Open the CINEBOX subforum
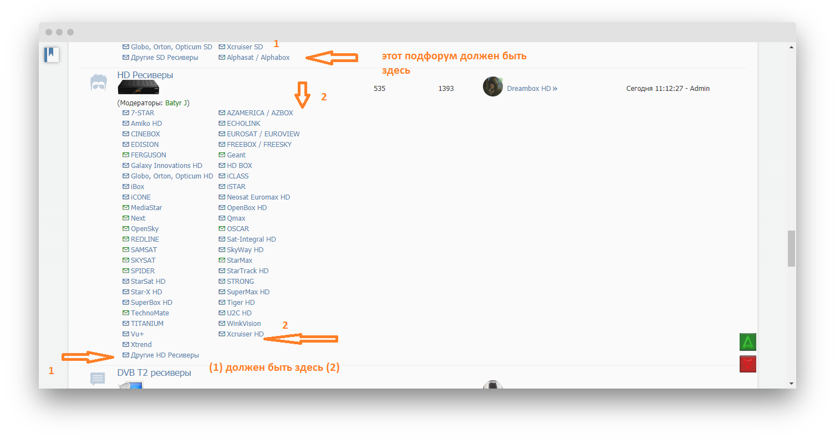This screenshot has width=835, height=444. pyautogui.click(x=146, y=134)
